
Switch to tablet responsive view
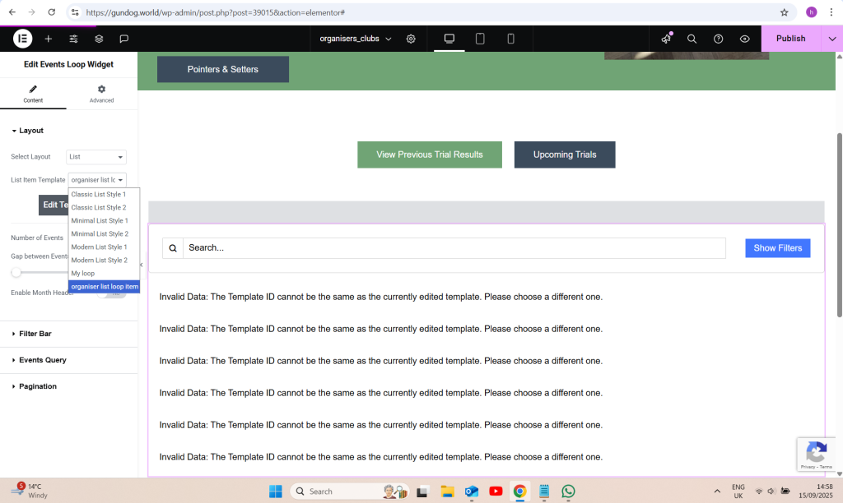pos(480,39)
